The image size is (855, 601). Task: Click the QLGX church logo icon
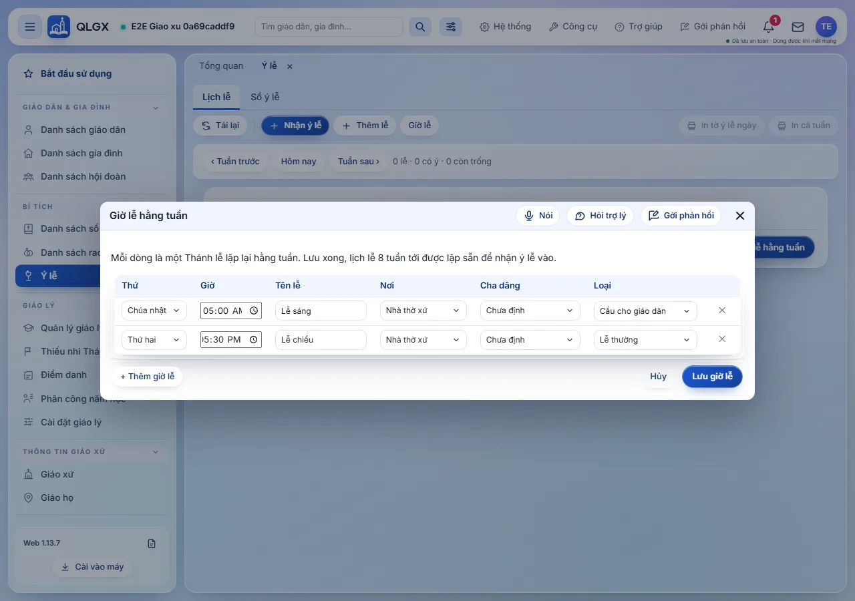point(59,27)
